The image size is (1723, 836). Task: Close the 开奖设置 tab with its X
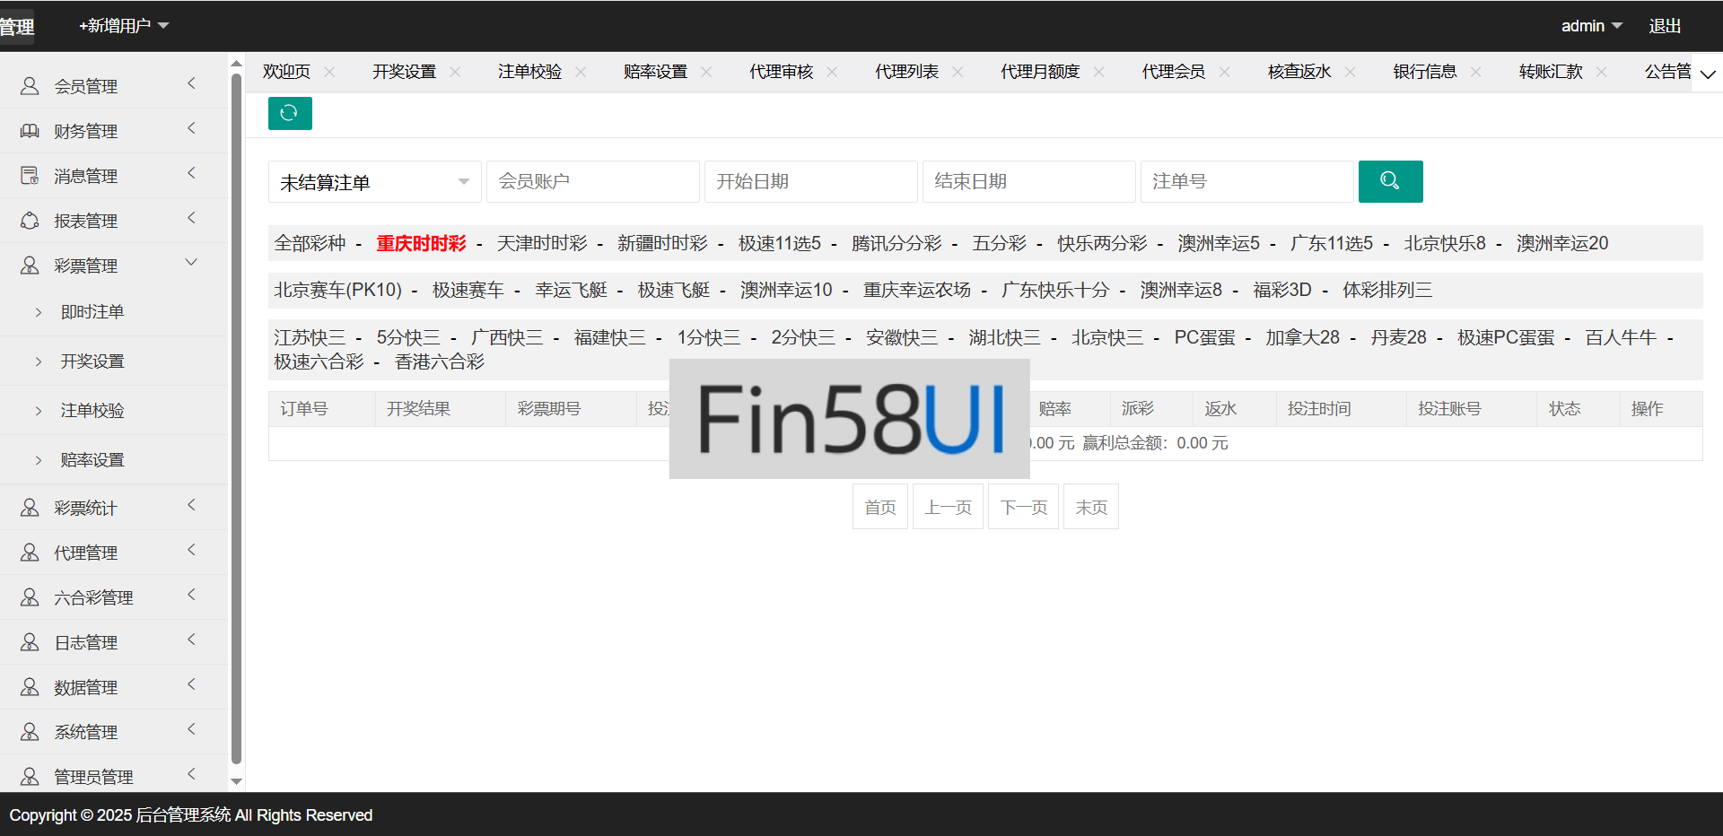point(455,72)
